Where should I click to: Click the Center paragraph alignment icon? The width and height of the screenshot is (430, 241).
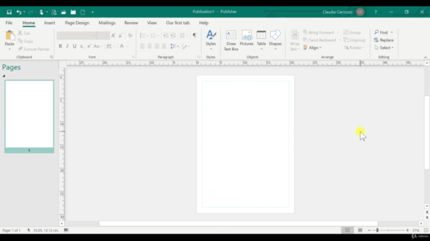point(149,46)
